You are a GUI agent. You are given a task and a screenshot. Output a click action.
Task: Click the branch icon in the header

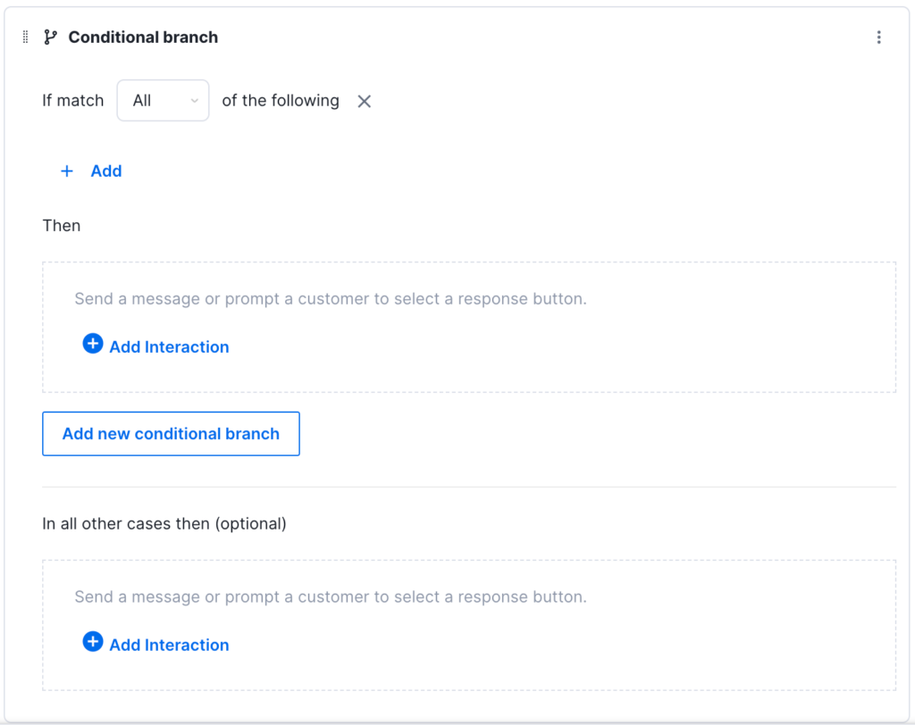tap(50, 37)
